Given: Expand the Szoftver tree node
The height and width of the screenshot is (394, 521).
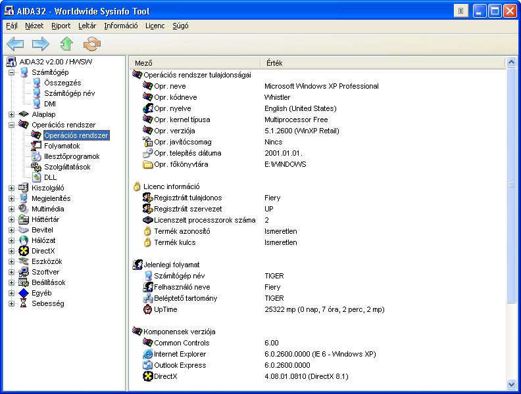Looking at the screenshot, I should pos(11,273).
